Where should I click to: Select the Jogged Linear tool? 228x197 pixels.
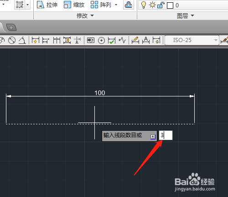pyautogui.click(x=122, y=40)
